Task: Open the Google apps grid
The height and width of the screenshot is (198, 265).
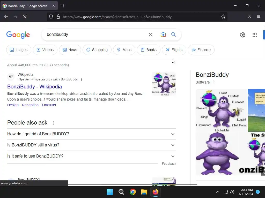Action: tap(255, 35)
